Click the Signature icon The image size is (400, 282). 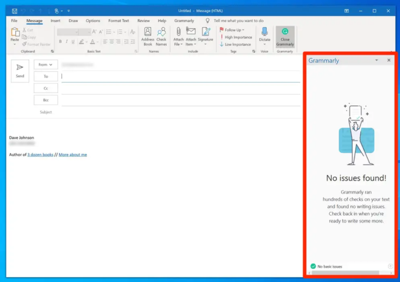click(x=205, y=32)
